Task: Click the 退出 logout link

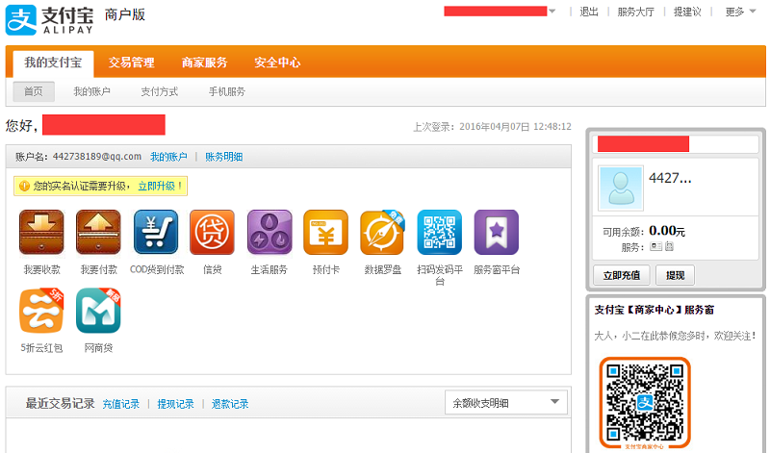Action: (x=589, y=12)
